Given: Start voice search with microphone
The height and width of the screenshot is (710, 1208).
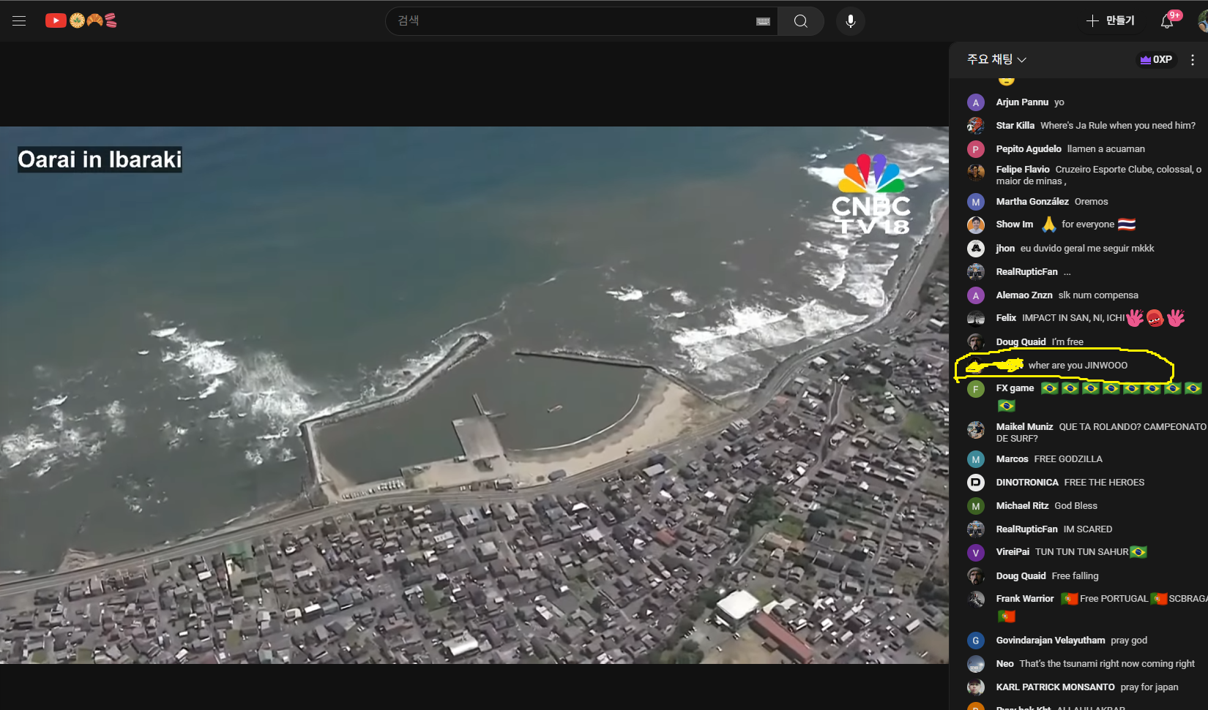Looking at the screenshot, I should pos(850,21).
